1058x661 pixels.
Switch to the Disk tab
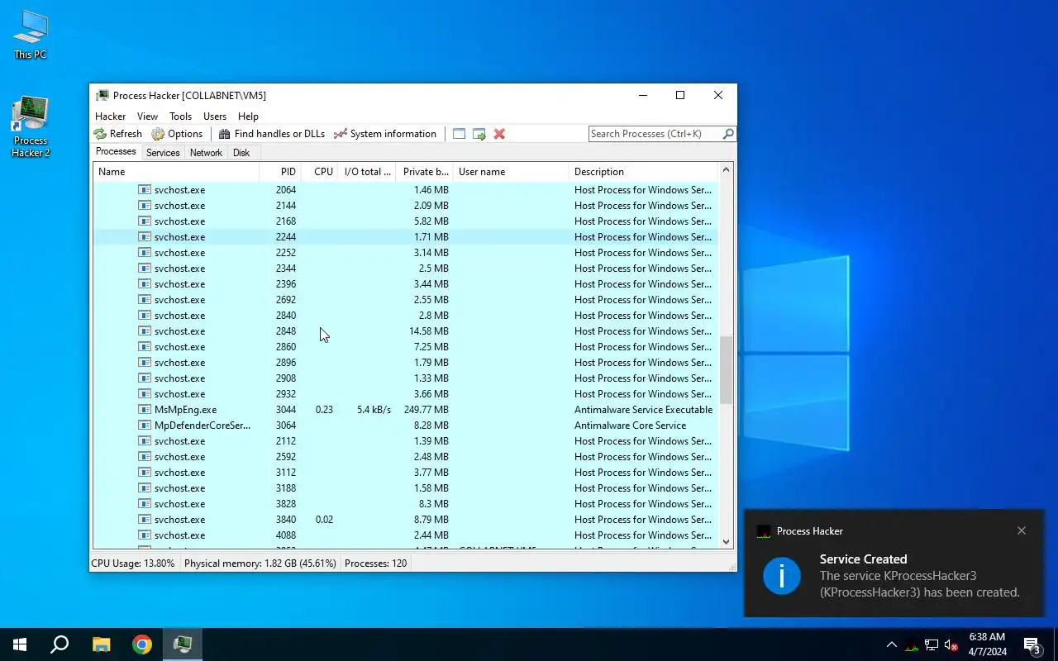click(241, 153)
